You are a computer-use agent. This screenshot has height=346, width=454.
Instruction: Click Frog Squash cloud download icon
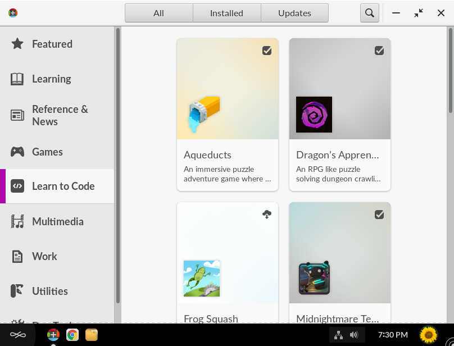tap(267, 215)
